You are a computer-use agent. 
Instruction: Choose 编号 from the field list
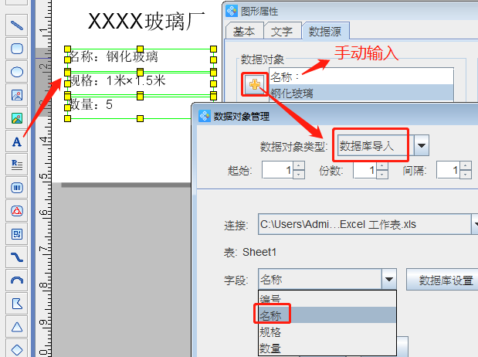[327, 298]
